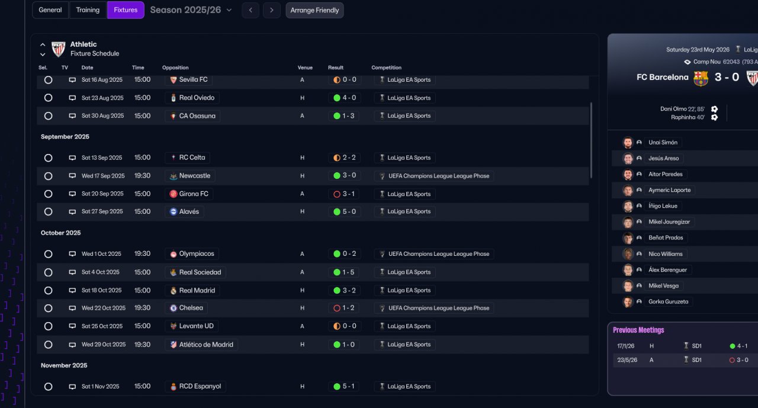Click the Camp Nou stadium icon
The width and height of the screenshot is (758, 408).
point(687,62)
